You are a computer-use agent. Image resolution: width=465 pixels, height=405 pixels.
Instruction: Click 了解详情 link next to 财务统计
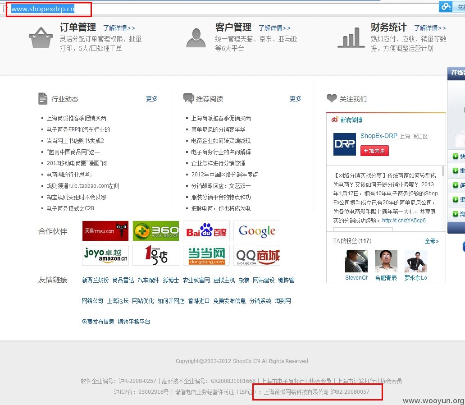pyautogui.click(x=430, y=28)
